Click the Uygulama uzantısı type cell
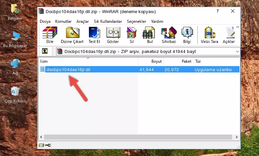Image resolution: width=259 pixels, height=156 pixels. coord(213,69)
